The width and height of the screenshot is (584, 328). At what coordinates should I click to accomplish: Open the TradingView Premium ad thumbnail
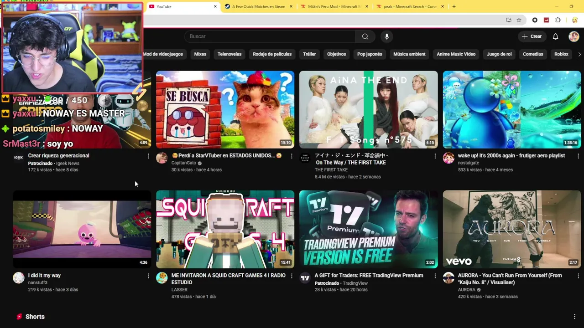[368, 229]
